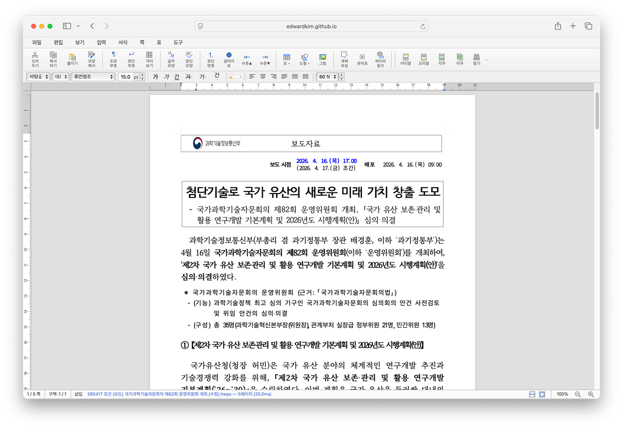Viewport: 623px width, 429px height.
Task: Click the 하이퍼링크 (hyperlink) globe icon
Action: 381,59
